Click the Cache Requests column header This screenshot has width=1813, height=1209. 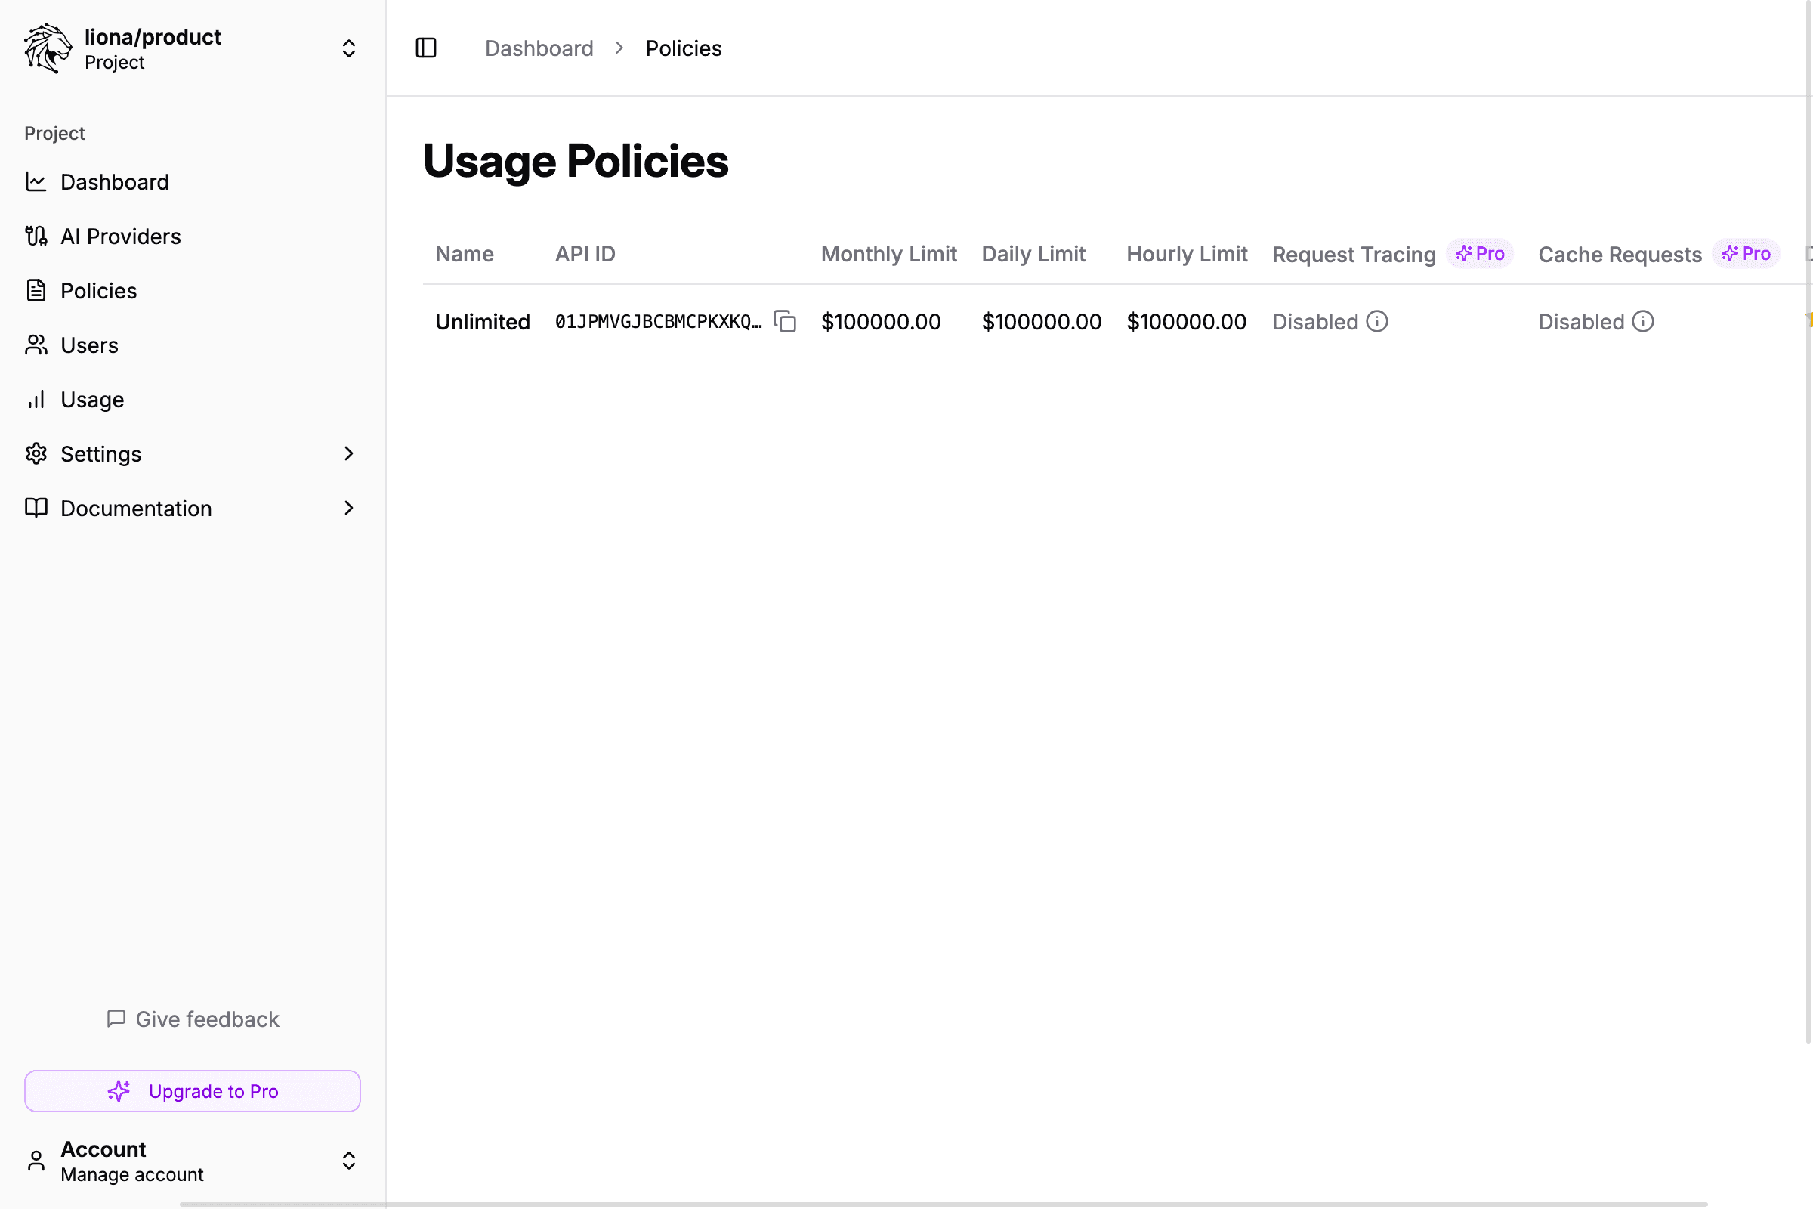1620,255
